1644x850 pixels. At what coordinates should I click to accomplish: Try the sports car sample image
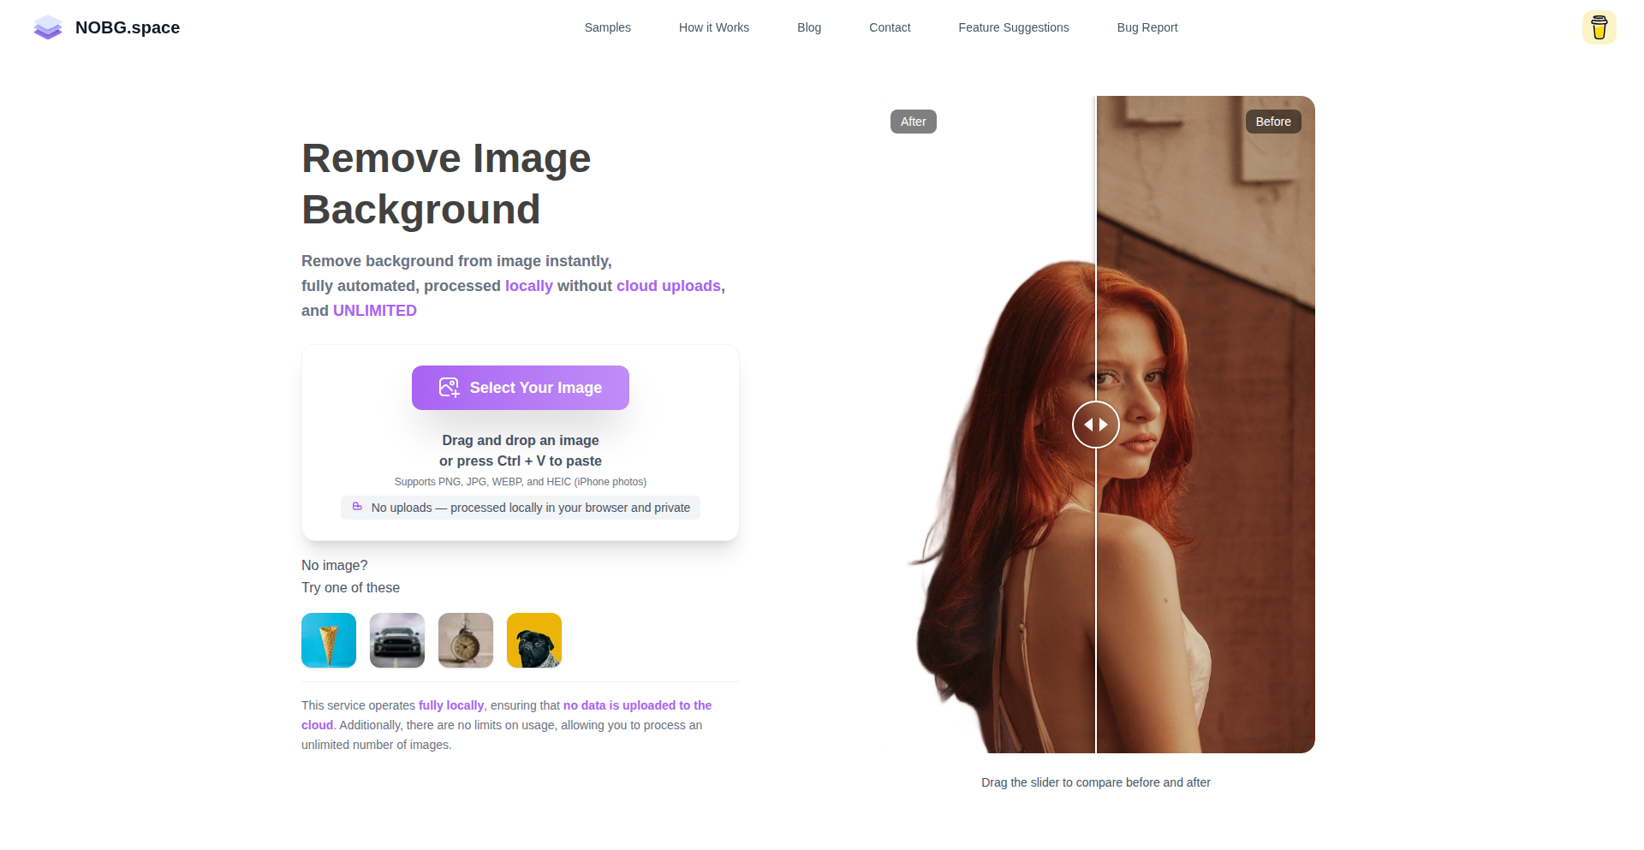pyautogui.click(x=397, y=640)
